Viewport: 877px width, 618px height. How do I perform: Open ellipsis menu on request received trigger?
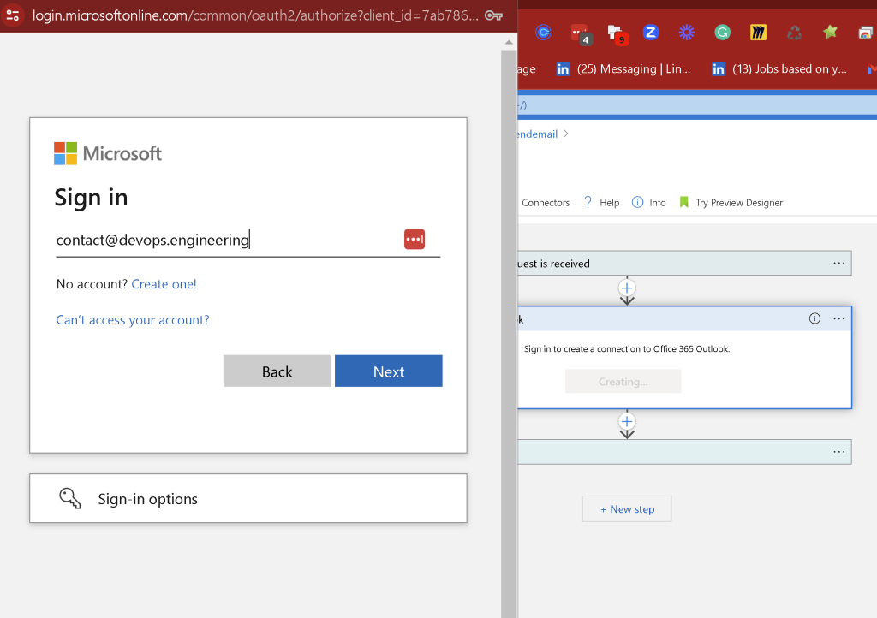[838, 263]
